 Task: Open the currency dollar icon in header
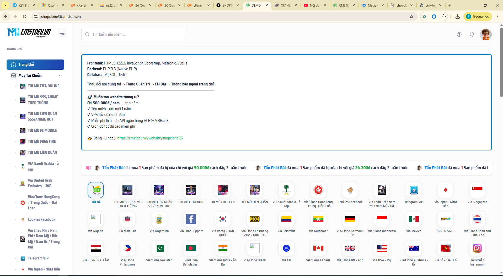coord(459,34)
